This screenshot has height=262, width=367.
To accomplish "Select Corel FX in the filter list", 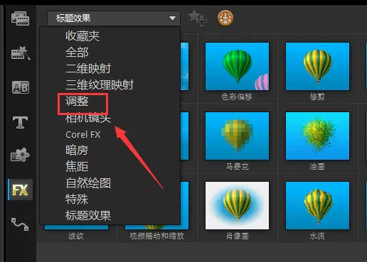I will pos(83,134).
